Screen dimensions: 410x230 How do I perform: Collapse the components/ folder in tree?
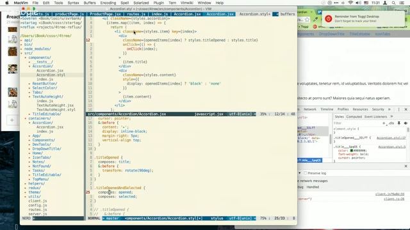point(26,57)
